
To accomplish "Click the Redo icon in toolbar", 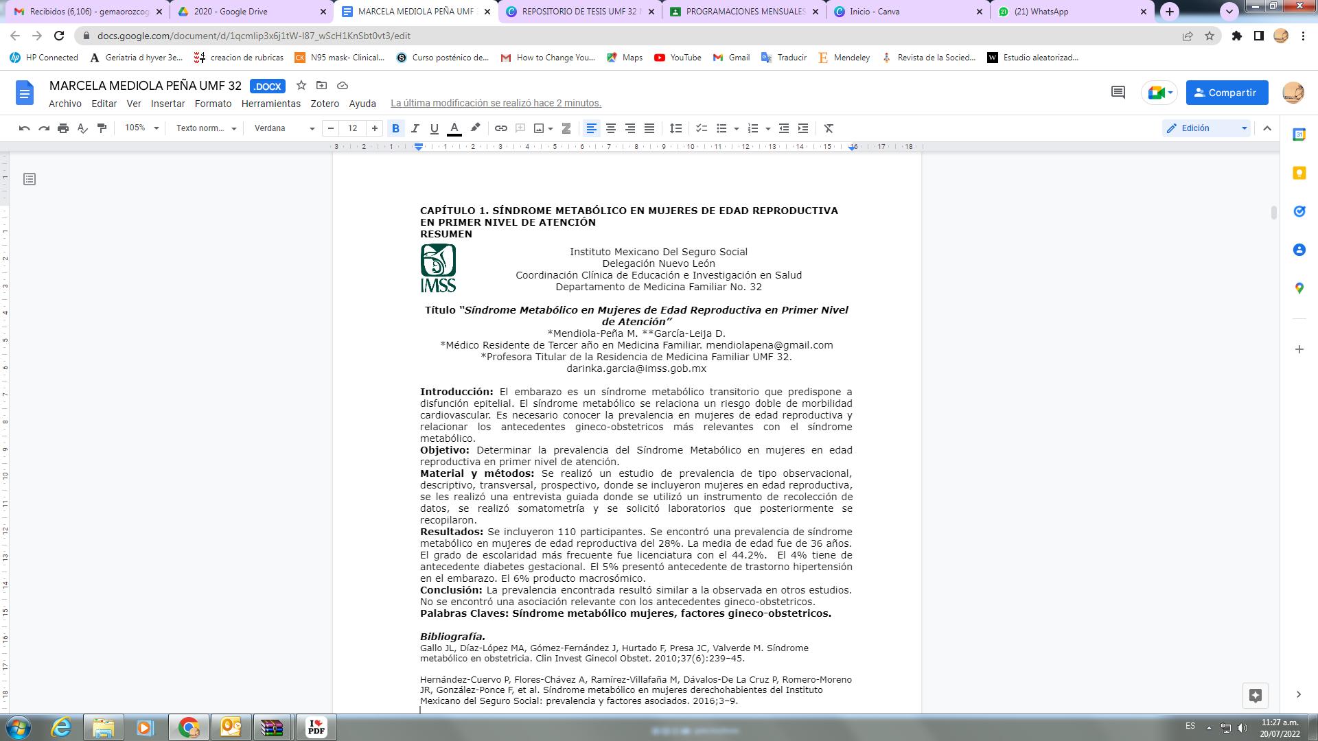I will click(44, 128).
